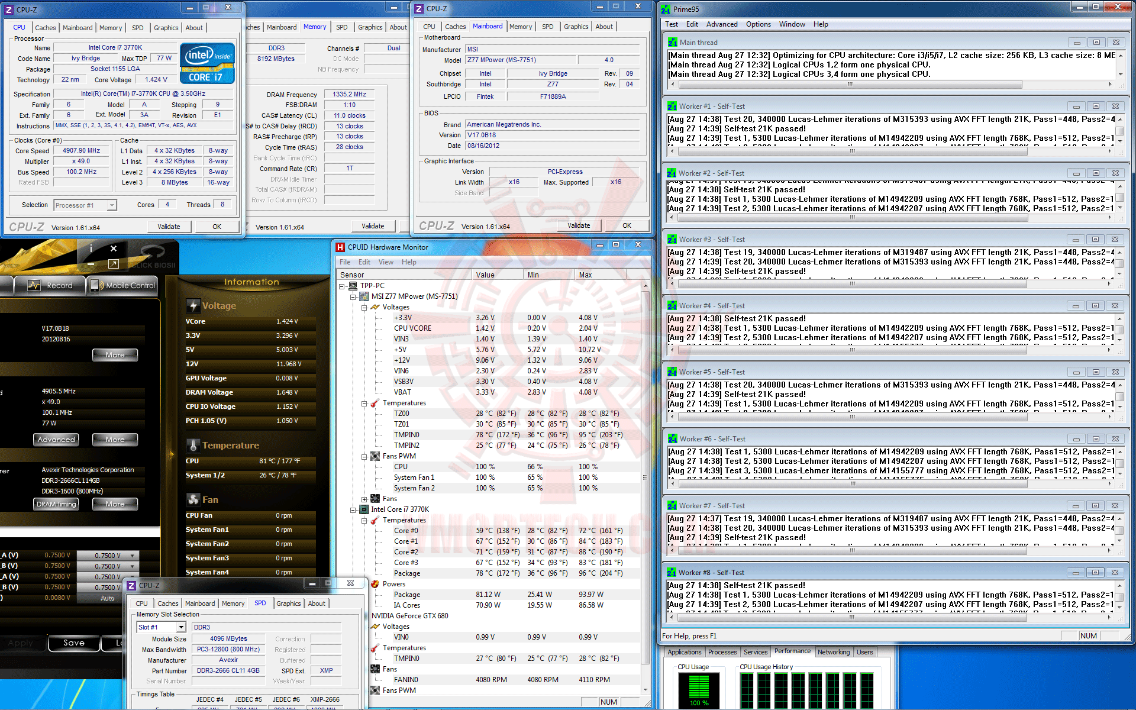Viewport: 1136px width, 710px height.
Task: Click the Information panel collapse arrow handle
Action: pyautogui.click(x=171, y=454)
